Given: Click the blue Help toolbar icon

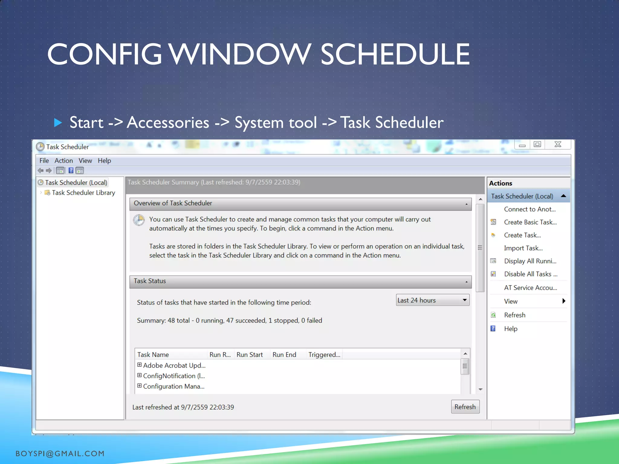Looking at the screenshot, I should click(x=71, y=171).
